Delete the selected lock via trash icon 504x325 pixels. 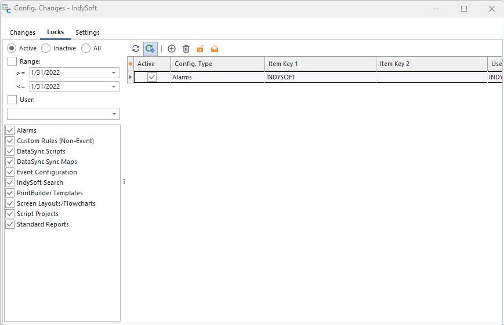186,49
